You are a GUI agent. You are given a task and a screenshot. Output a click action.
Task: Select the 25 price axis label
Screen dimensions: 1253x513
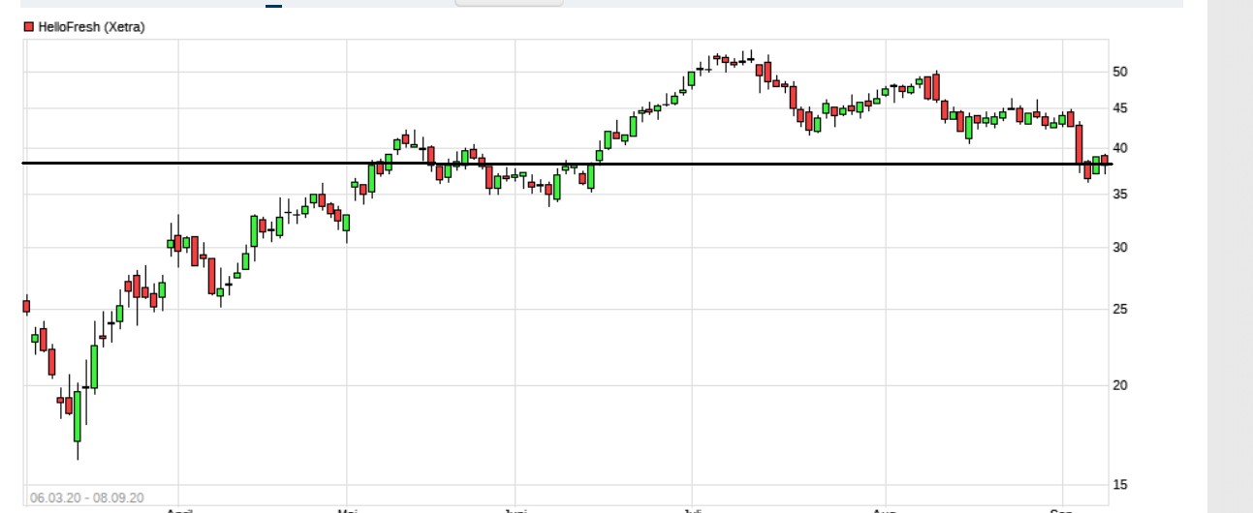pyautogui.click(x=1120, y=310)
